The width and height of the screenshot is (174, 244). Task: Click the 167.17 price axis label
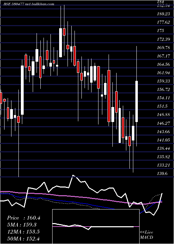(x=163, y=56)
